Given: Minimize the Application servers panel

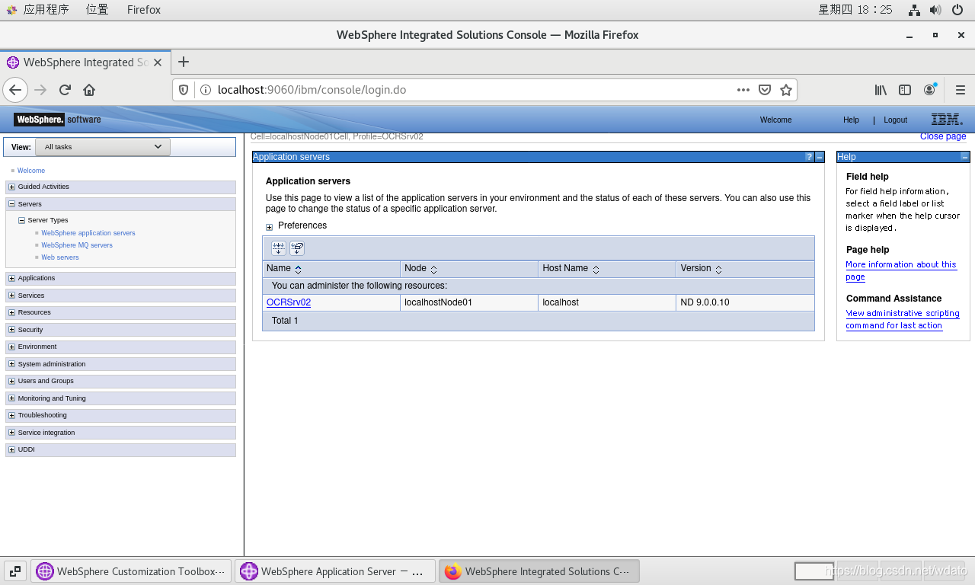Looking at the screenshot, I should pos(820,157).
